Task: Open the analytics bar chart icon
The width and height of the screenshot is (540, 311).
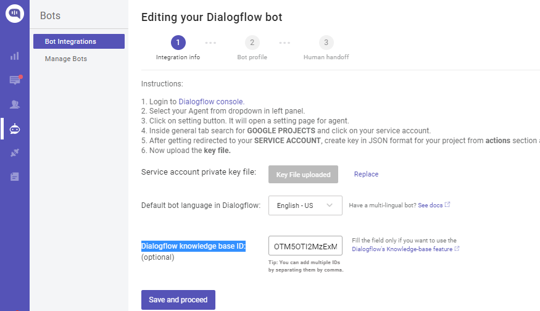Action: pyautogui.click(x=15, y=56)
